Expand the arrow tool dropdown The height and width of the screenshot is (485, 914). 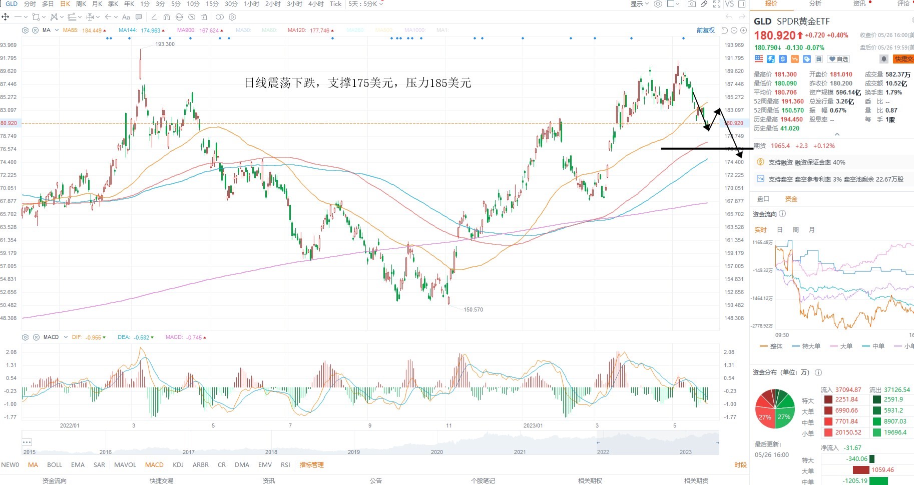pyautogui.click(x=116, y=17)
